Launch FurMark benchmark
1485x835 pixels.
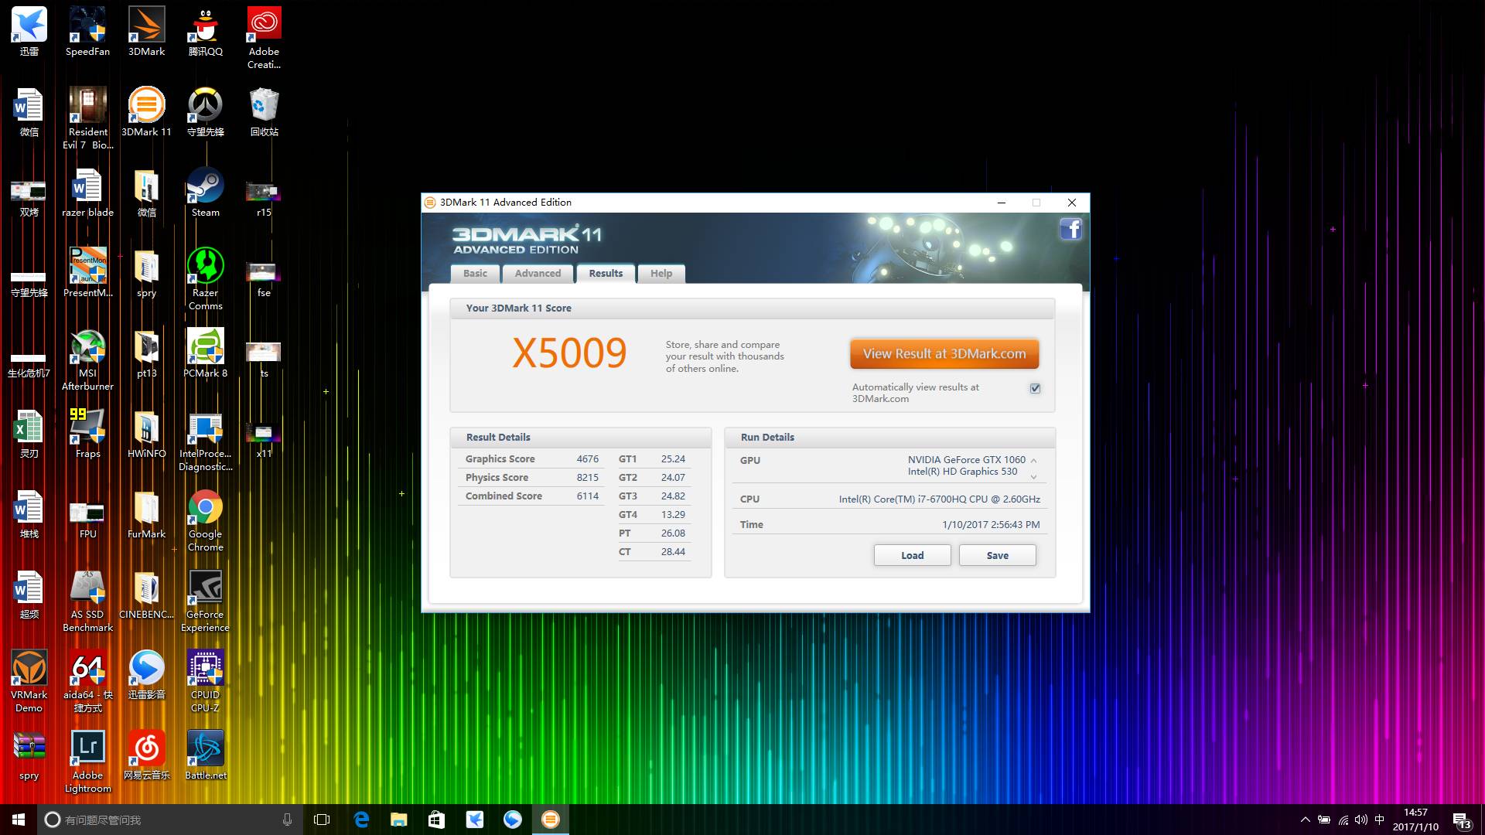coord(145,510)
